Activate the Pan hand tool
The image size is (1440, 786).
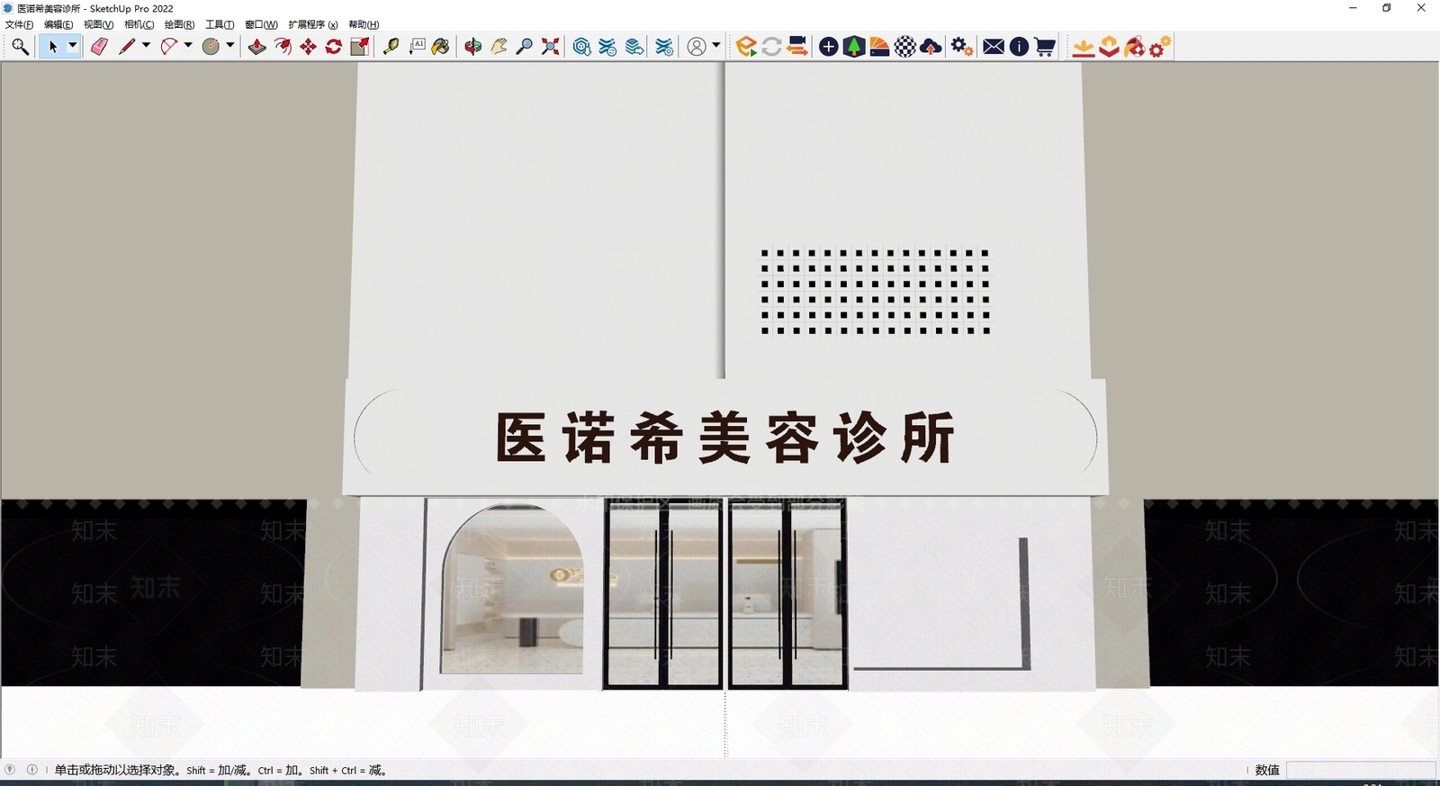tap(499, 47)
